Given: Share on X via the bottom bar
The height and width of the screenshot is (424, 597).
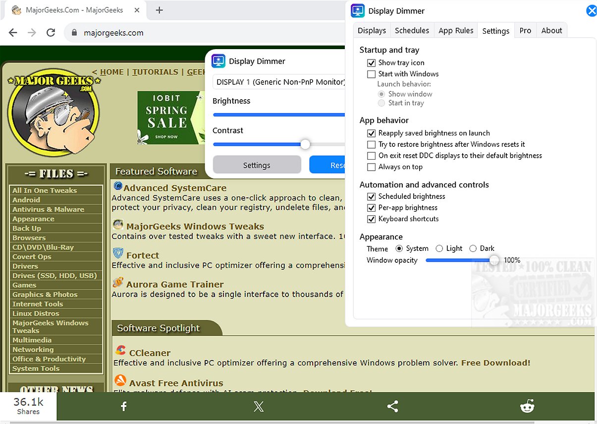Looking at the screenshot, I should [x=258, y=407].
